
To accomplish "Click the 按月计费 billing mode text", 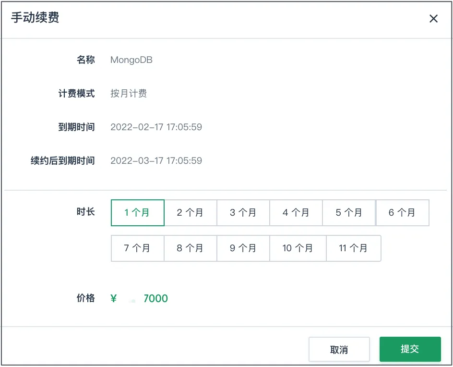I will (x=129, y=93).
